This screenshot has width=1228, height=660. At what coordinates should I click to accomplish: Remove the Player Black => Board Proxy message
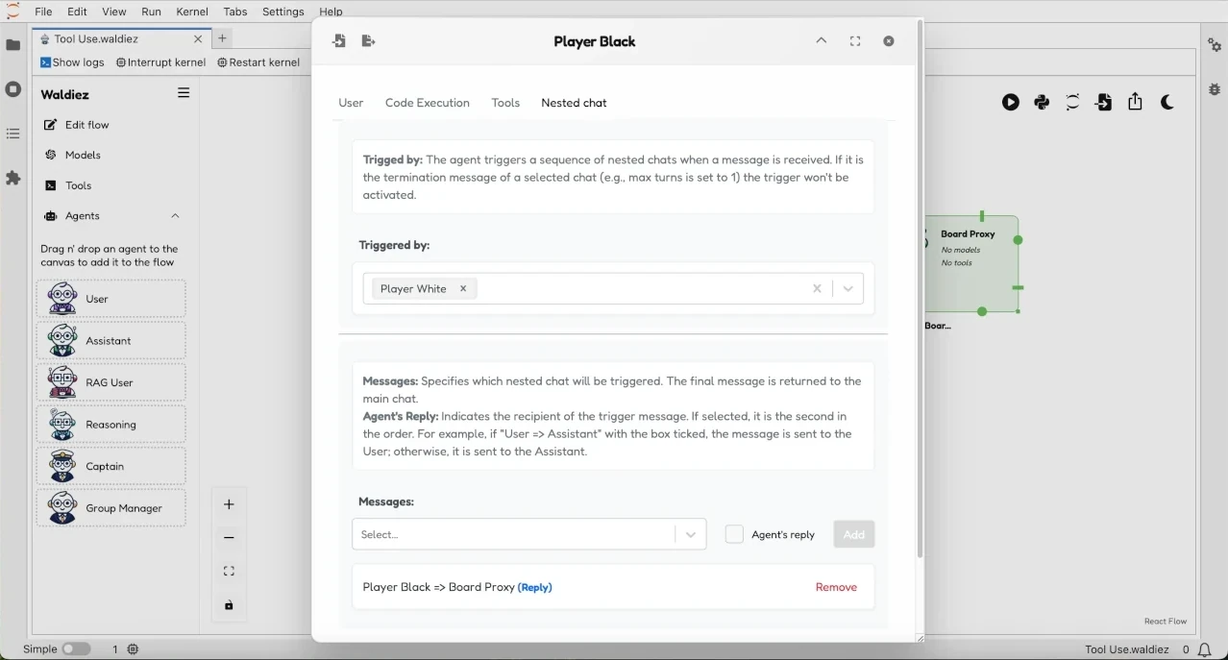tap(835, 587)
